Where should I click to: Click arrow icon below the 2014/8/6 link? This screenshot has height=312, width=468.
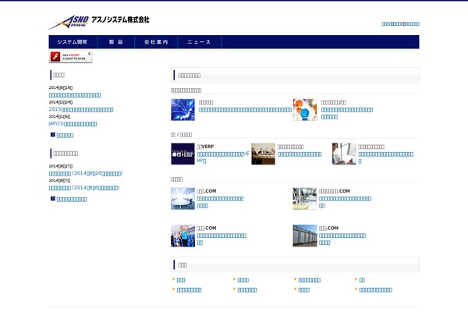coord(53,199)
